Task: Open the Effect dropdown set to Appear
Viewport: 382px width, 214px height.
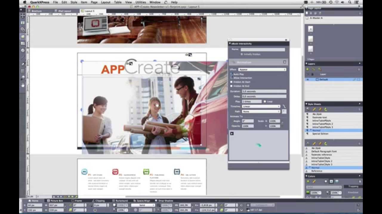Action: pos(263,69)
